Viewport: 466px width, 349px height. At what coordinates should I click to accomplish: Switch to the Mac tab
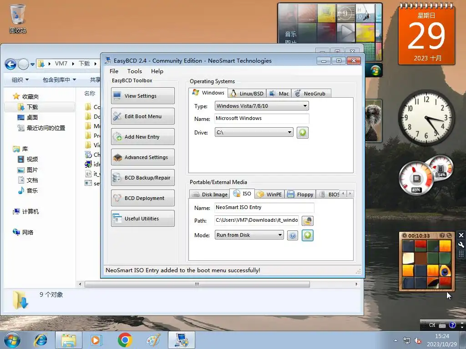click(x=279, y=94)
